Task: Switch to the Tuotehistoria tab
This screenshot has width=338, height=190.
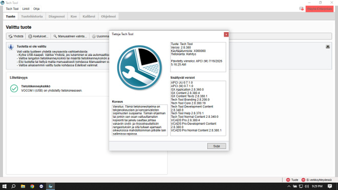Action: pyautogui.click(x=32, y=16)
